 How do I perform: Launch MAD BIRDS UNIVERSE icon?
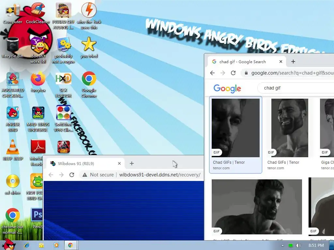38,118
